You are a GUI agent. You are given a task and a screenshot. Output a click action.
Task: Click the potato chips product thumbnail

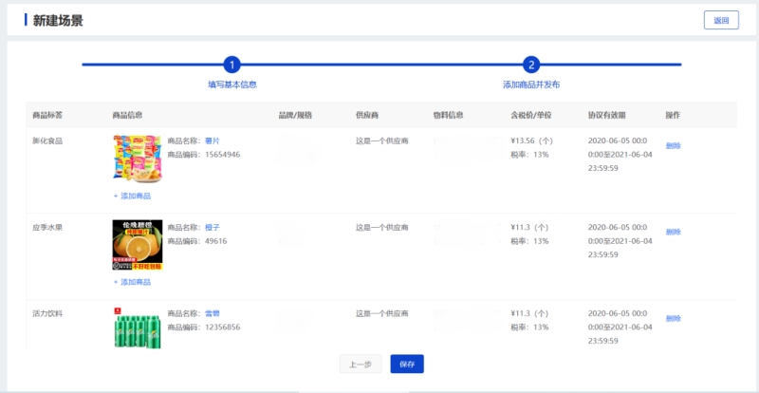click(x=138, y=159)
